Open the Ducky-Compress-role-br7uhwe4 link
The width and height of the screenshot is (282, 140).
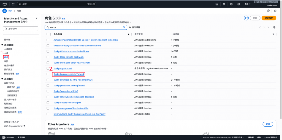pos(69,74)
